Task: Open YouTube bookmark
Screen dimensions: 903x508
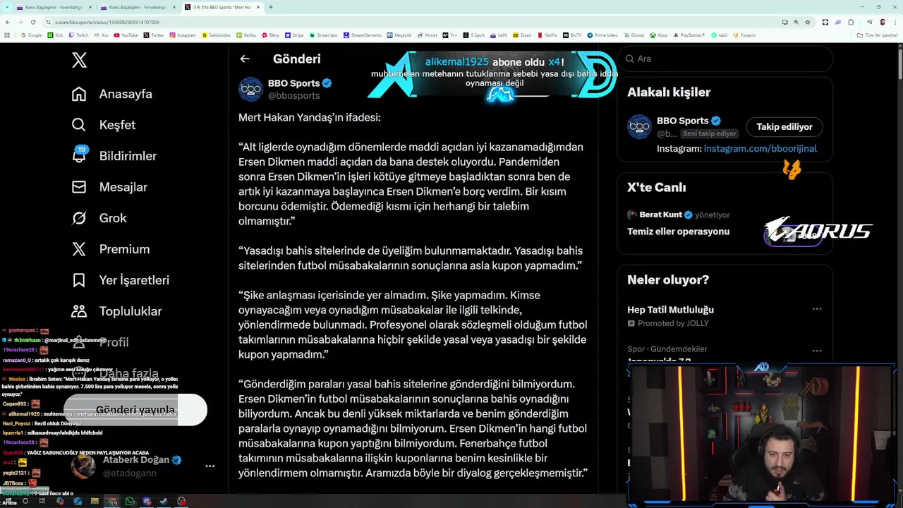Action: click(x=126, y=35)
